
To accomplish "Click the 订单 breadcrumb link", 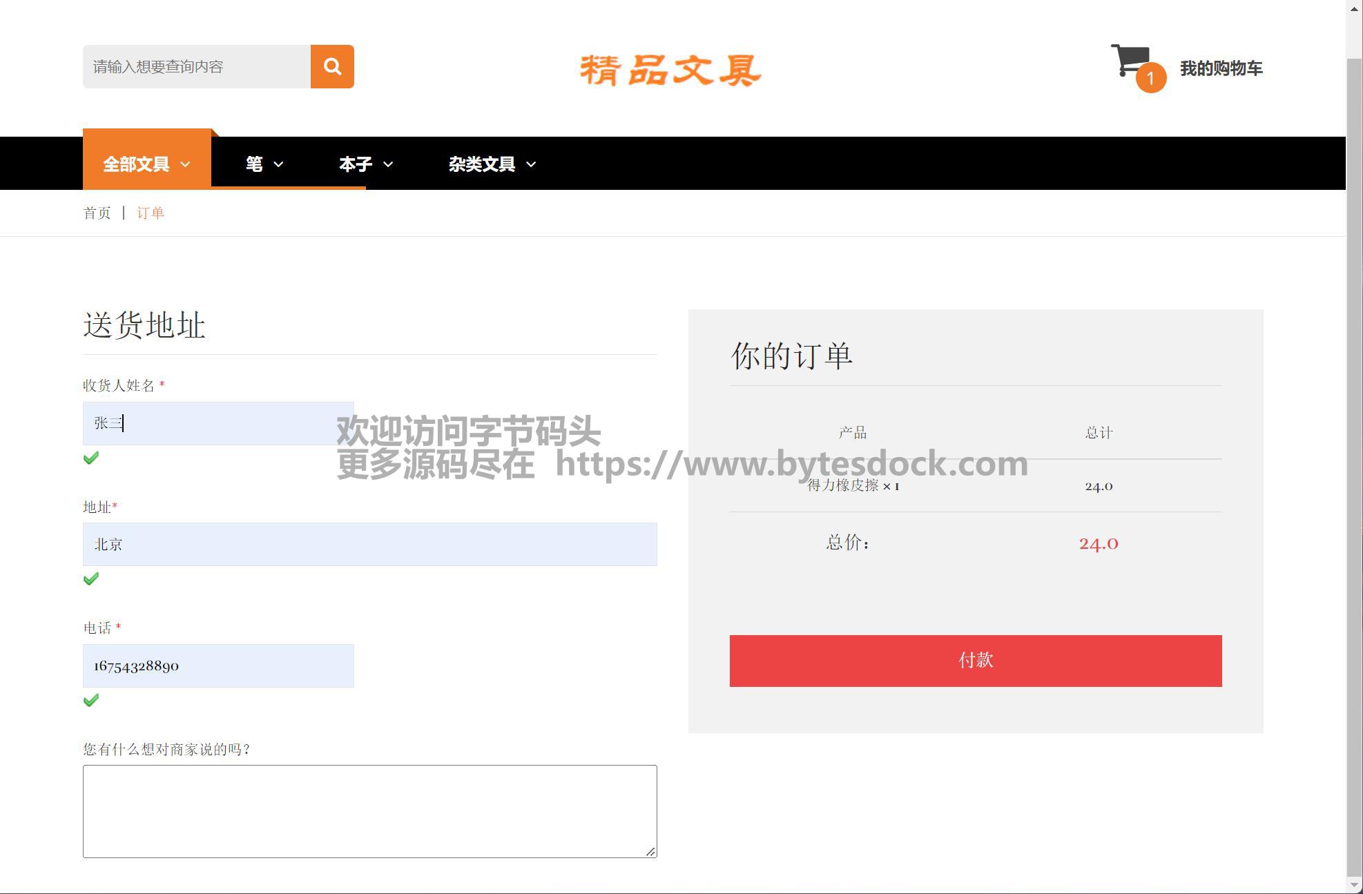I will [x=151, y=213].
